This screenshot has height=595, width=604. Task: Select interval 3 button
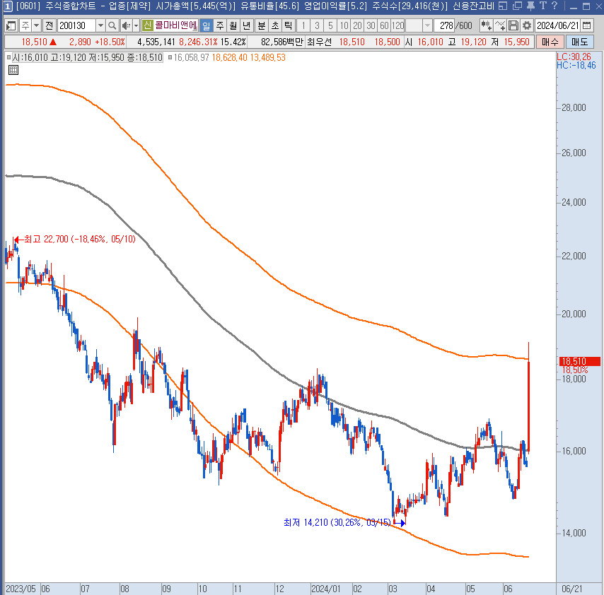(317, 25)
